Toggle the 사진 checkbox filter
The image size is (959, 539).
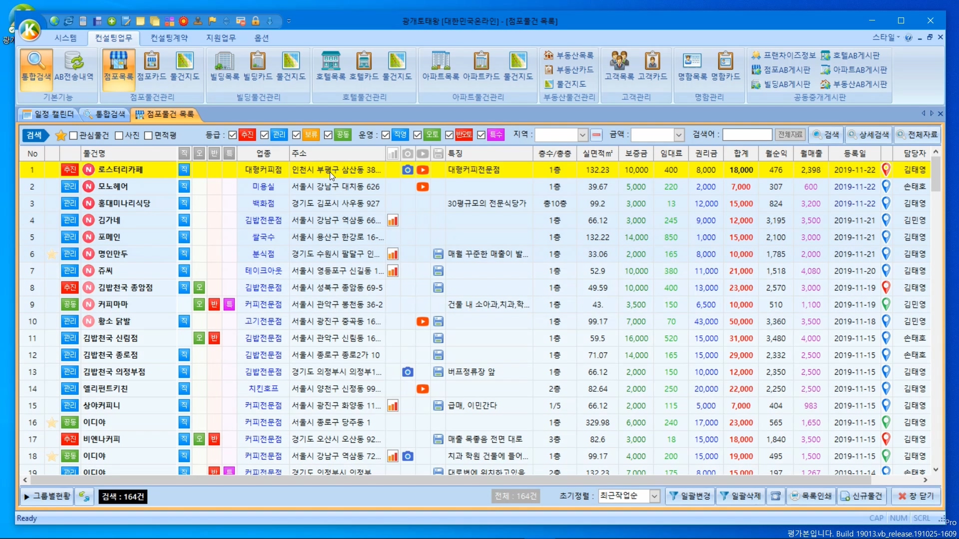[119, 135]
